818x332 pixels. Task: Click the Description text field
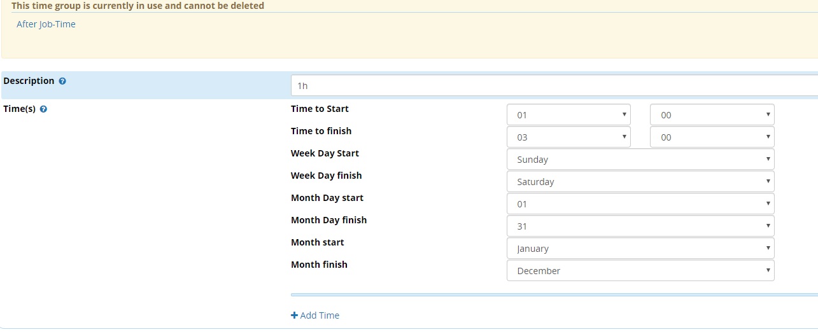[554, 86]
